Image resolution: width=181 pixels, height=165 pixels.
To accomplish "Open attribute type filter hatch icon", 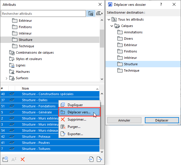I will [x=99, y=13].
